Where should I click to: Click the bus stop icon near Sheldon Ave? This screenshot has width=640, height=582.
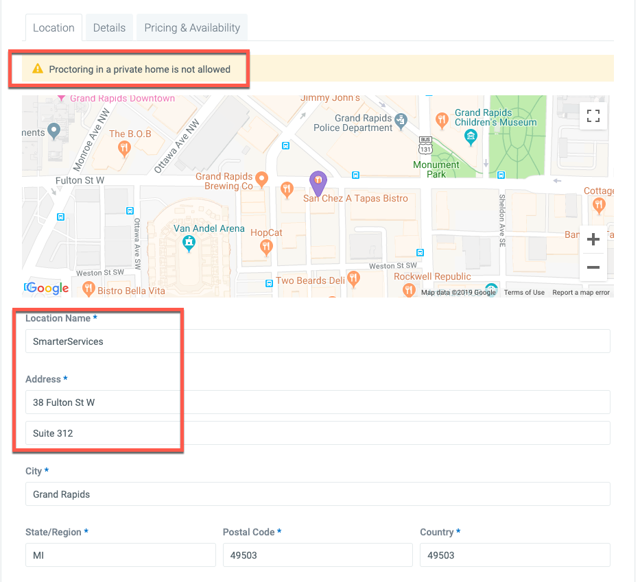click(x=501, y=175)
